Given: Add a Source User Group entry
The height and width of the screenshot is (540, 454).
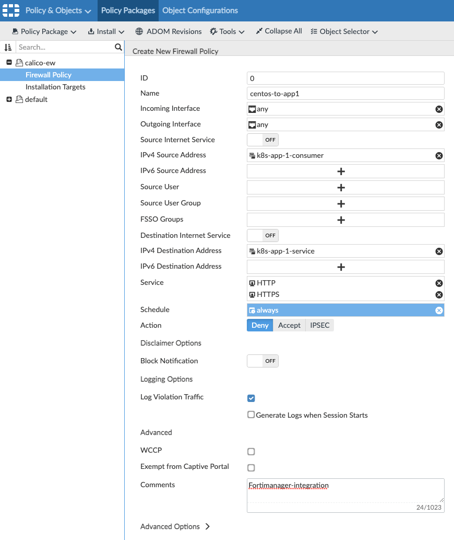Looking at the screenshot, I should [x=341, y=204].
